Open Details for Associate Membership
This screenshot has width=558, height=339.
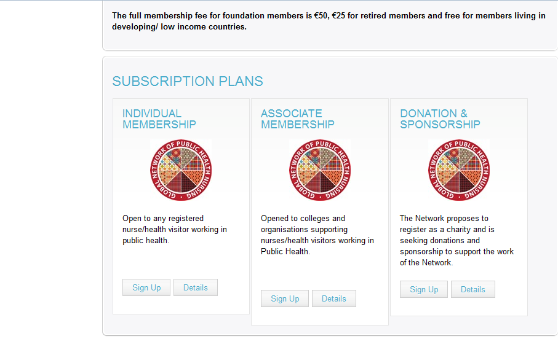(334, 298)
